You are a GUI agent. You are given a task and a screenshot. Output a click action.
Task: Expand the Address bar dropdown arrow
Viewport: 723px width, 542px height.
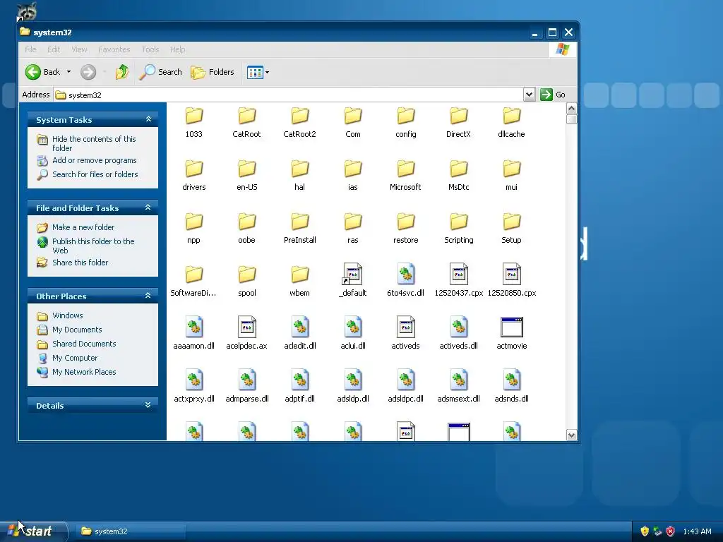point(529,95)
